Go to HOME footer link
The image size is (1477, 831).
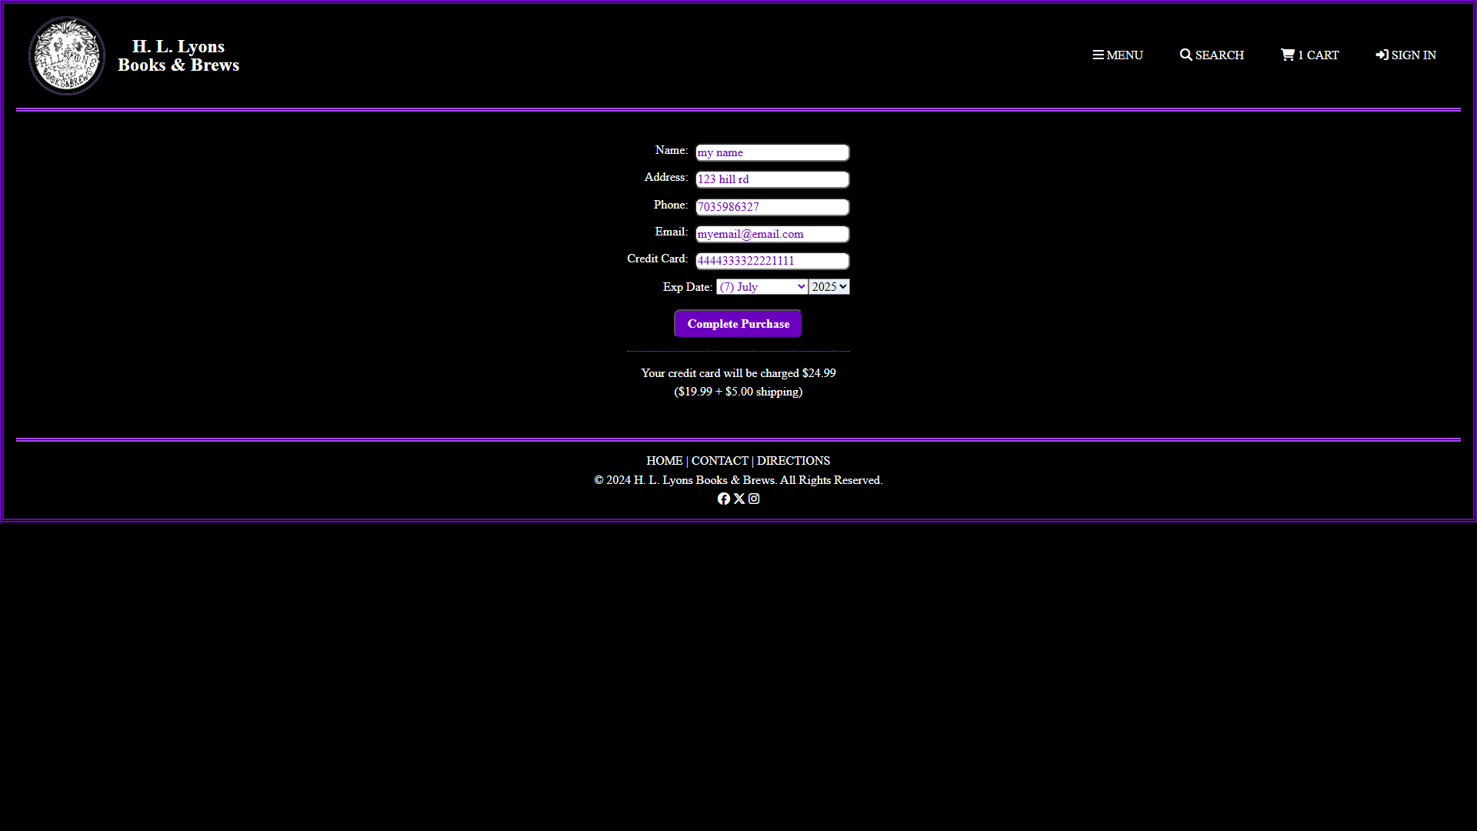point(665,461)
